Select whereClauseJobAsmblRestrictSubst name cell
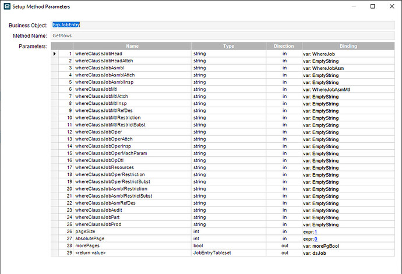This screenshot has height=274, width=402. click(x=132, y=196)
